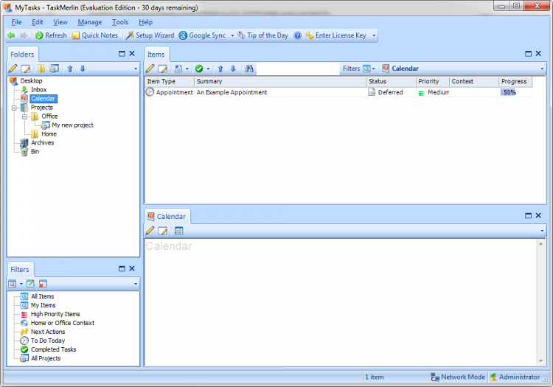Screen dimensions: 553x387
Task: Select the Archives folder
Action: pyautogui.click(x=42, y=143)
